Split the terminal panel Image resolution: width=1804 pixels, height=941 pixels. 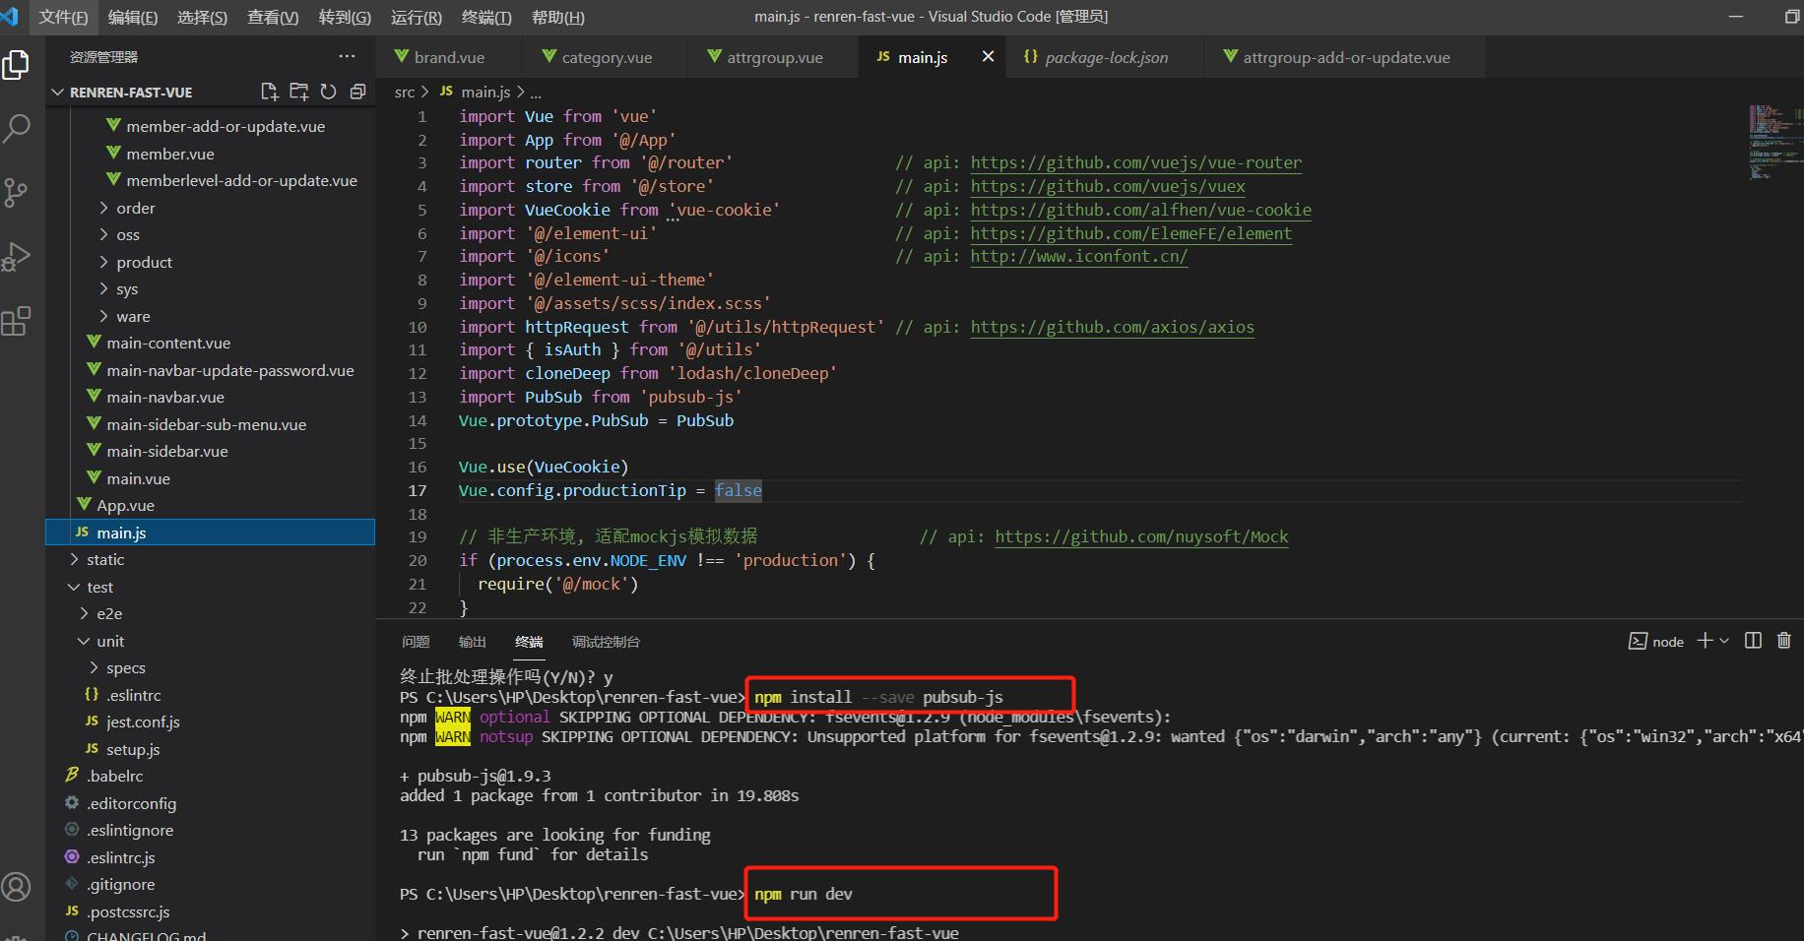click(1753, 641)
